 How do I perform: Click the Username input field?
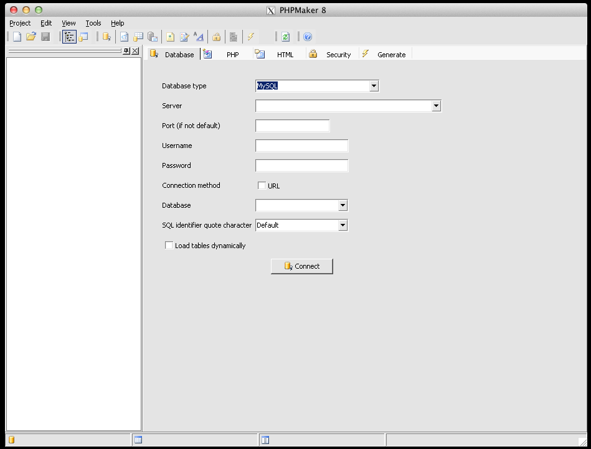point(301,146)
